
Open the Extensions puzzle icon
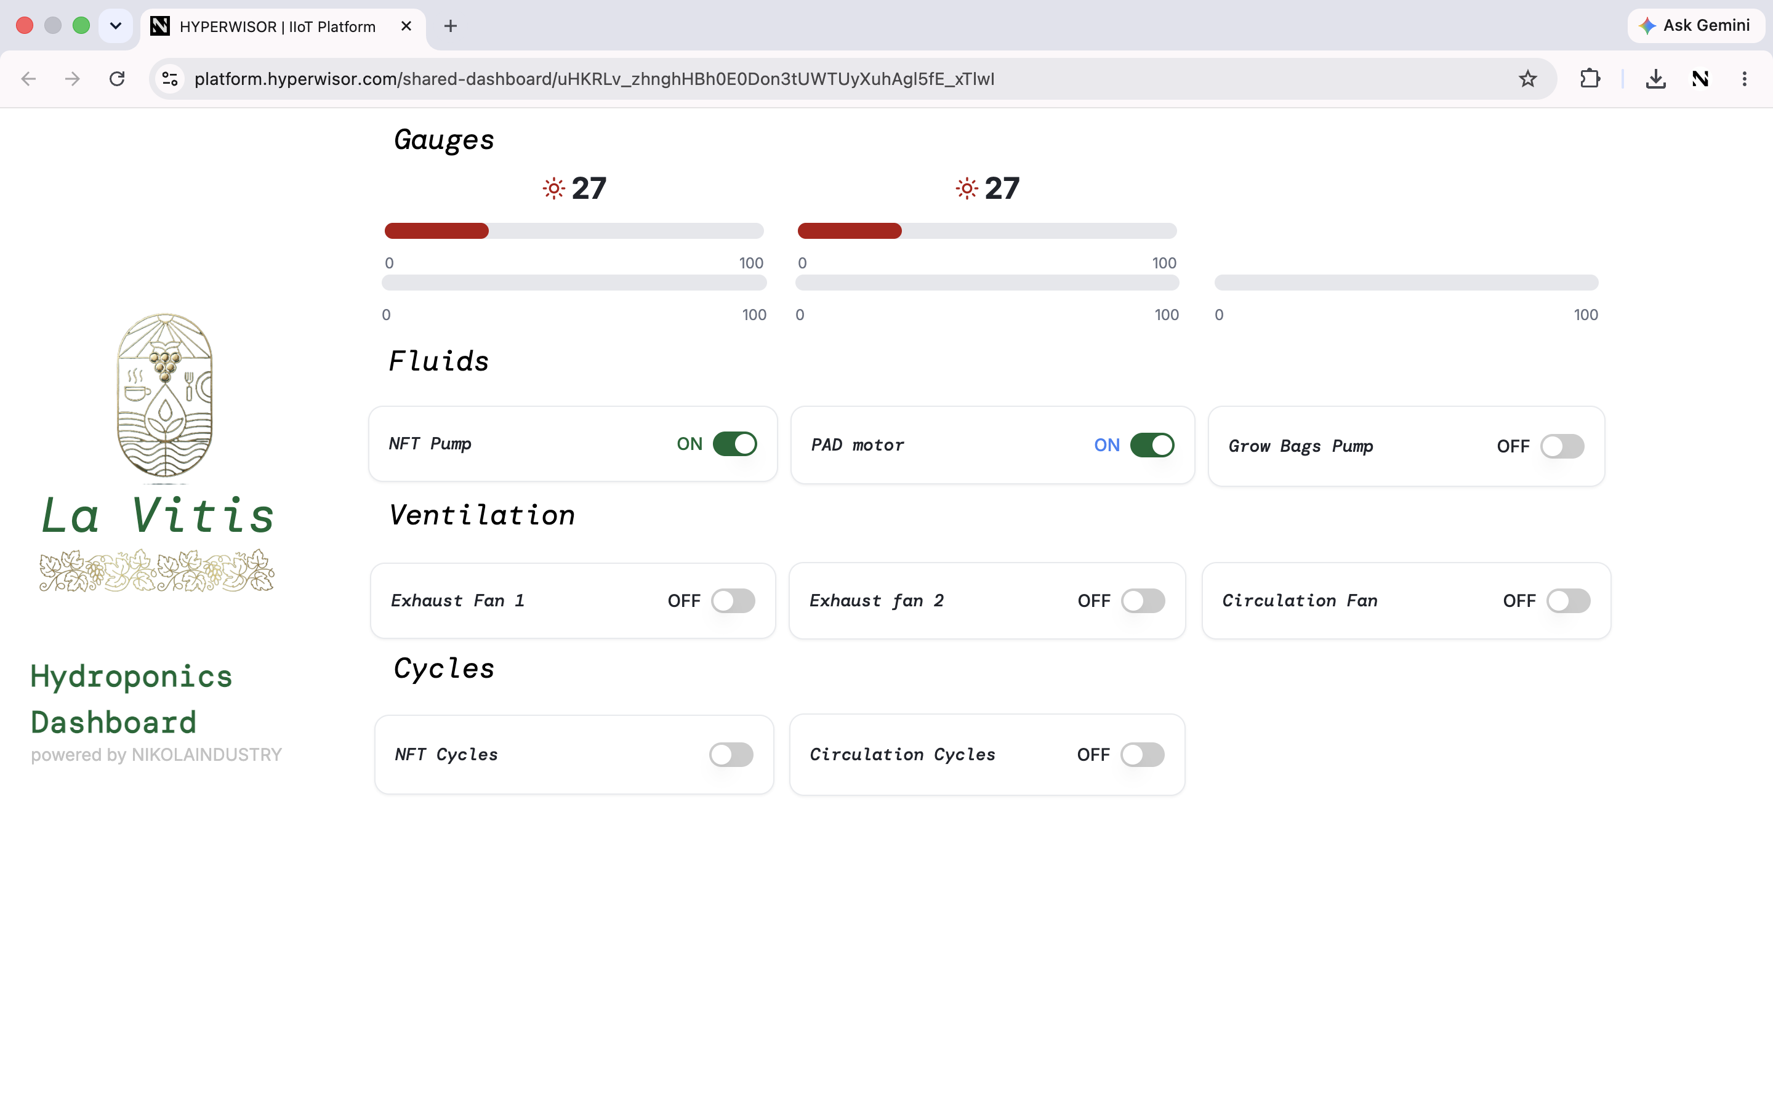1590,78
